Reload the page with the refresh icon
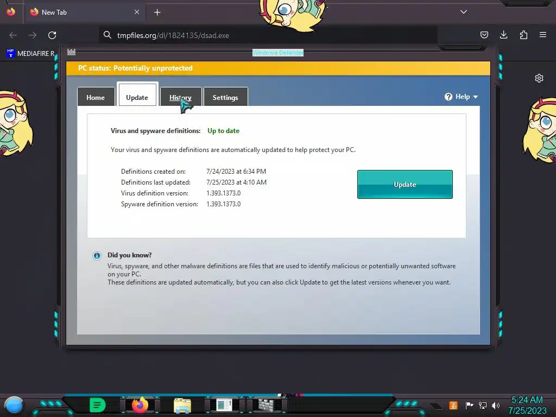The image size is (556, 417). tap(52, 35)
